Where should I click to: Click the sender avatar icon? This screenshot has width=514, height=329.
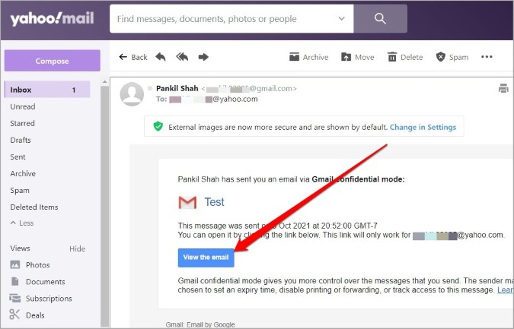132,94
